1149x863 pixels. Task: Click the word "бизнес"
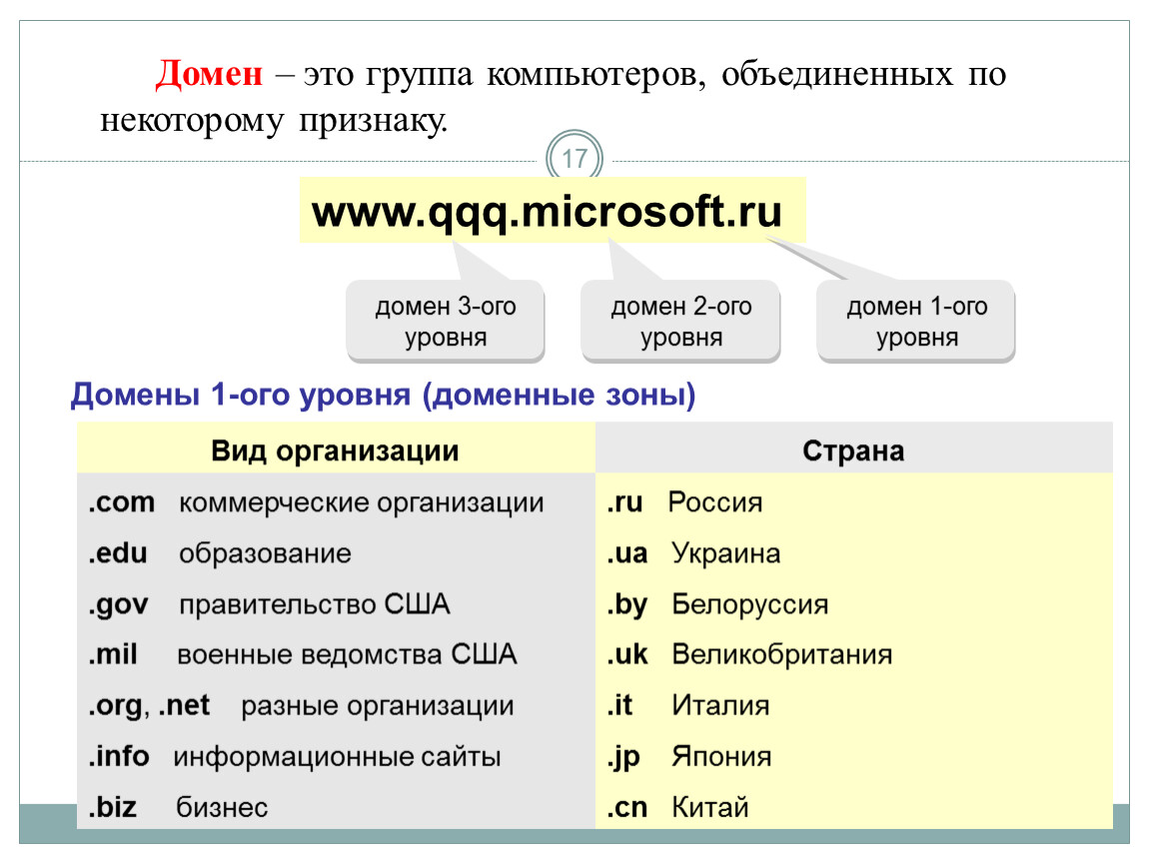(x=222, y=807)
